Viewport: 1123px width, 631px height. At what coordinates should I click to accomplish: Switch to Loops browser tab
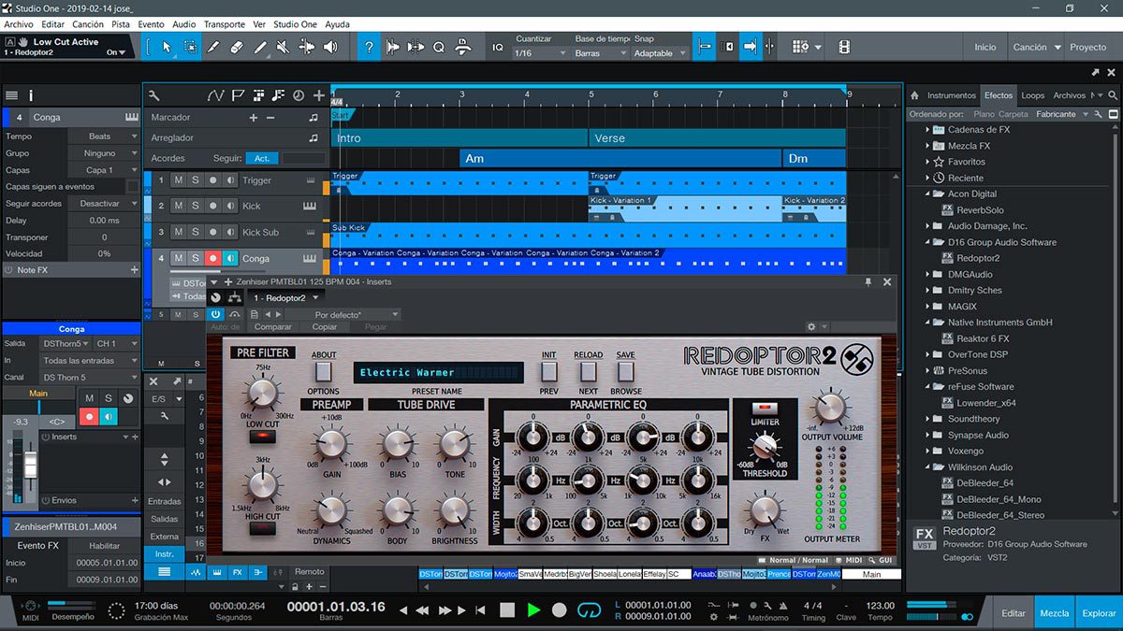pos(1032,95)
